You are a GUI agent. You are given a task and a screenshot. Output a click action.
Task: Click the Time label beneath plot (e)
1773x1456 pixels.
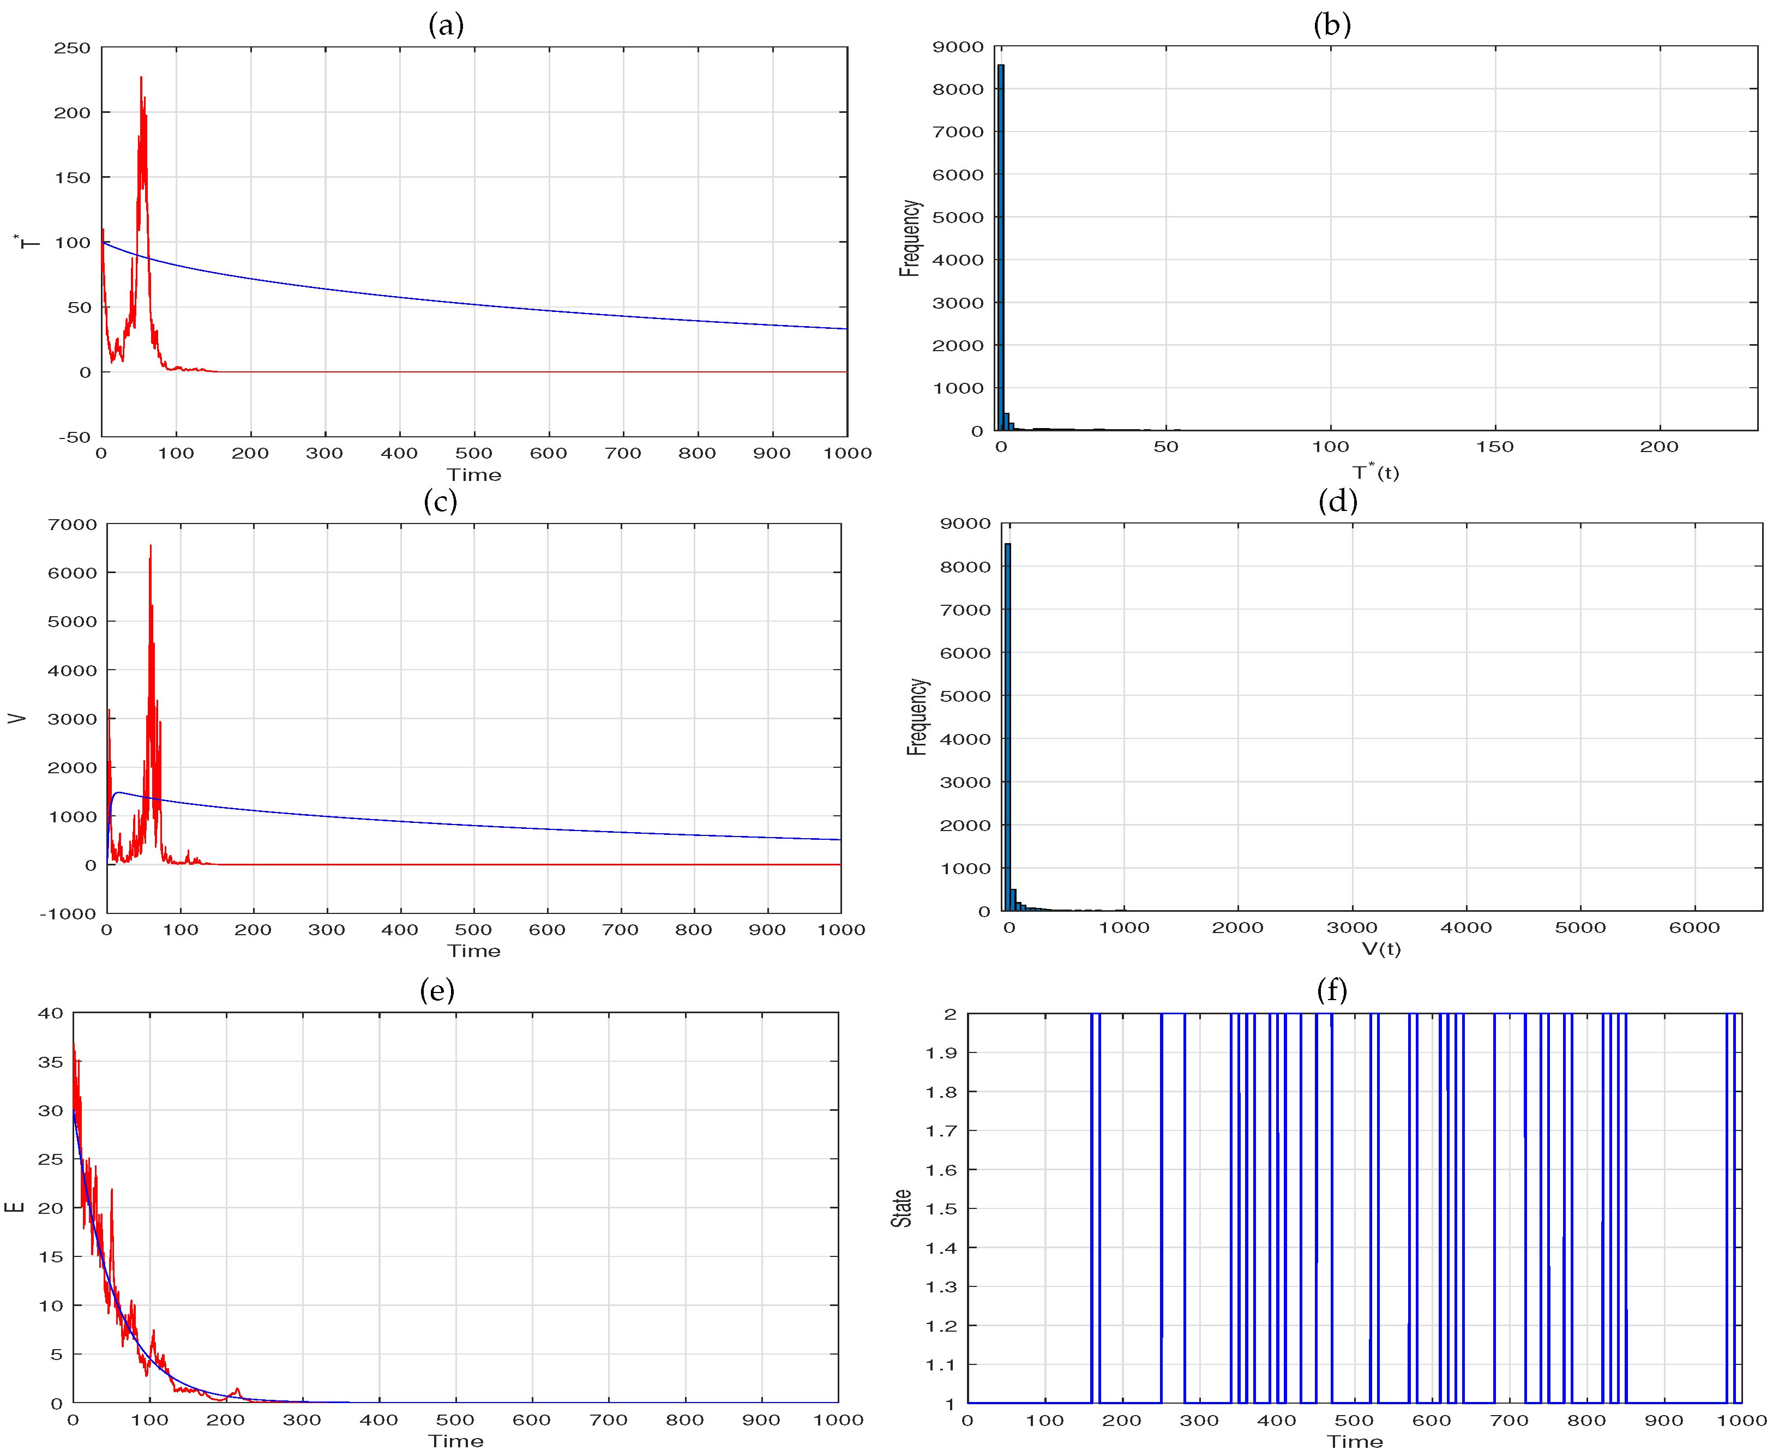(455, 1441)
